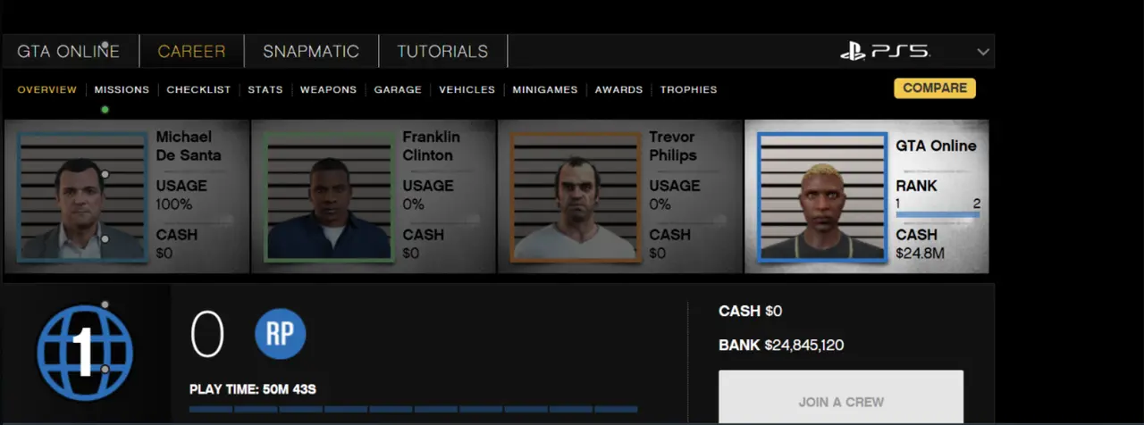The height and width of the screenshot is (425, 1144).
Task: Click Michael's 100% usage value
Action: pos(174,204)
